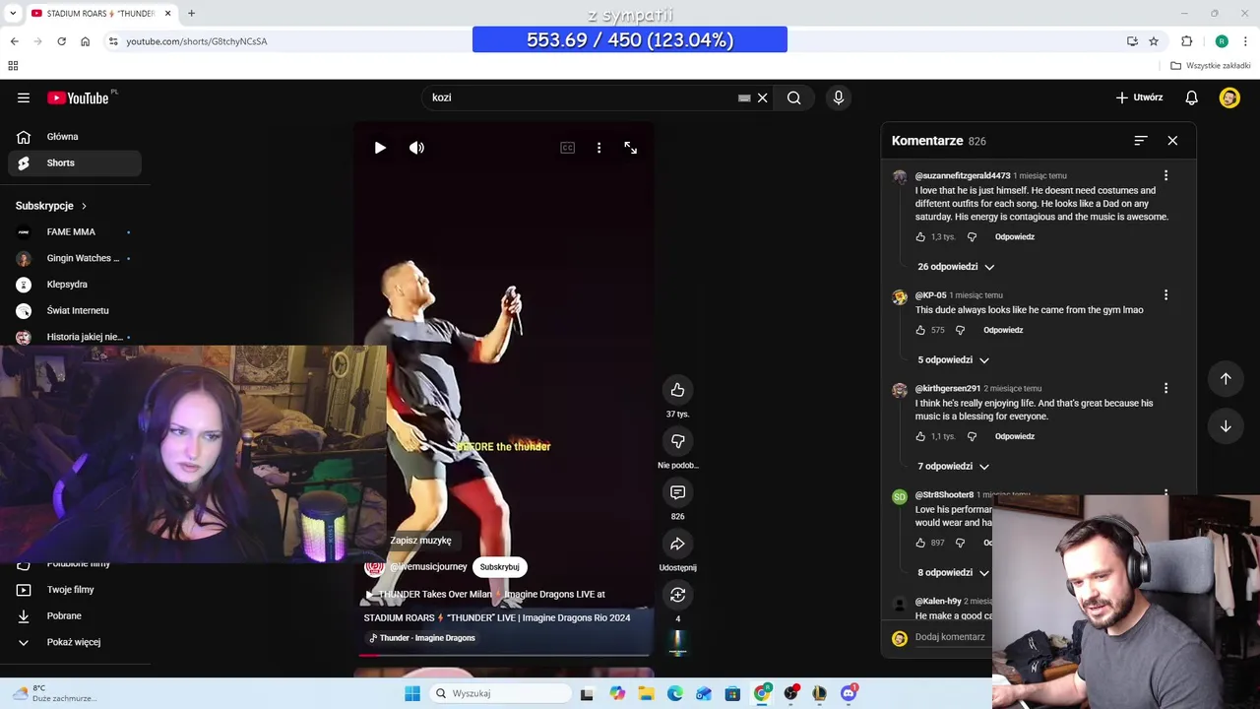This screenshot has width=1260, height=709.
Task: Click the Zapisz muzykę tooltip button
Action: (420, 540)
